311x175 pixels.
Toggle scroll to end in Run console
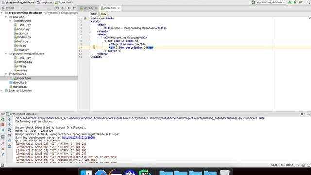(x=9, y=136)
